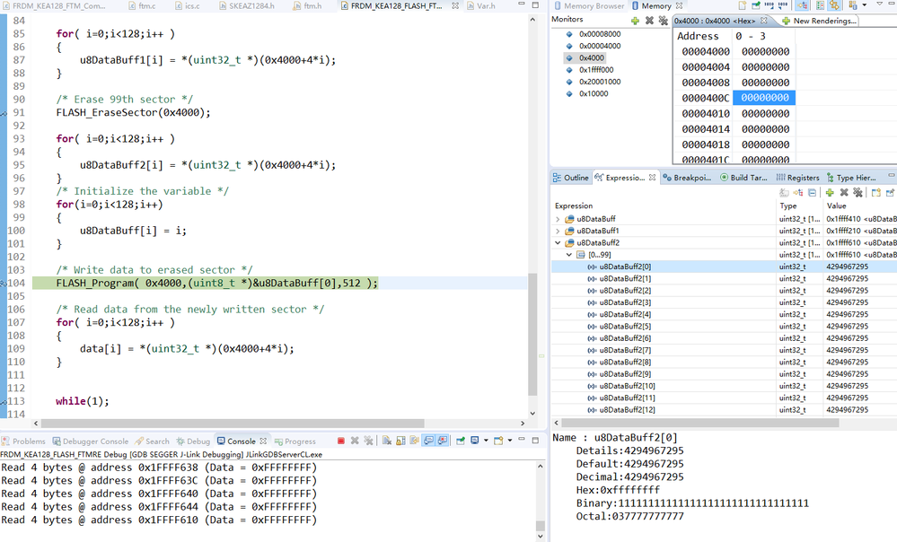897x542 pixels.
Task: Remove all expressions
Action: [857, 193]
